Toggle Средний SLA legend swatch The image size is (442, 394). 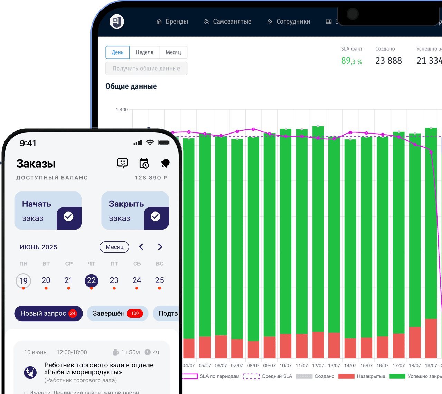click(x=251, y=376)
